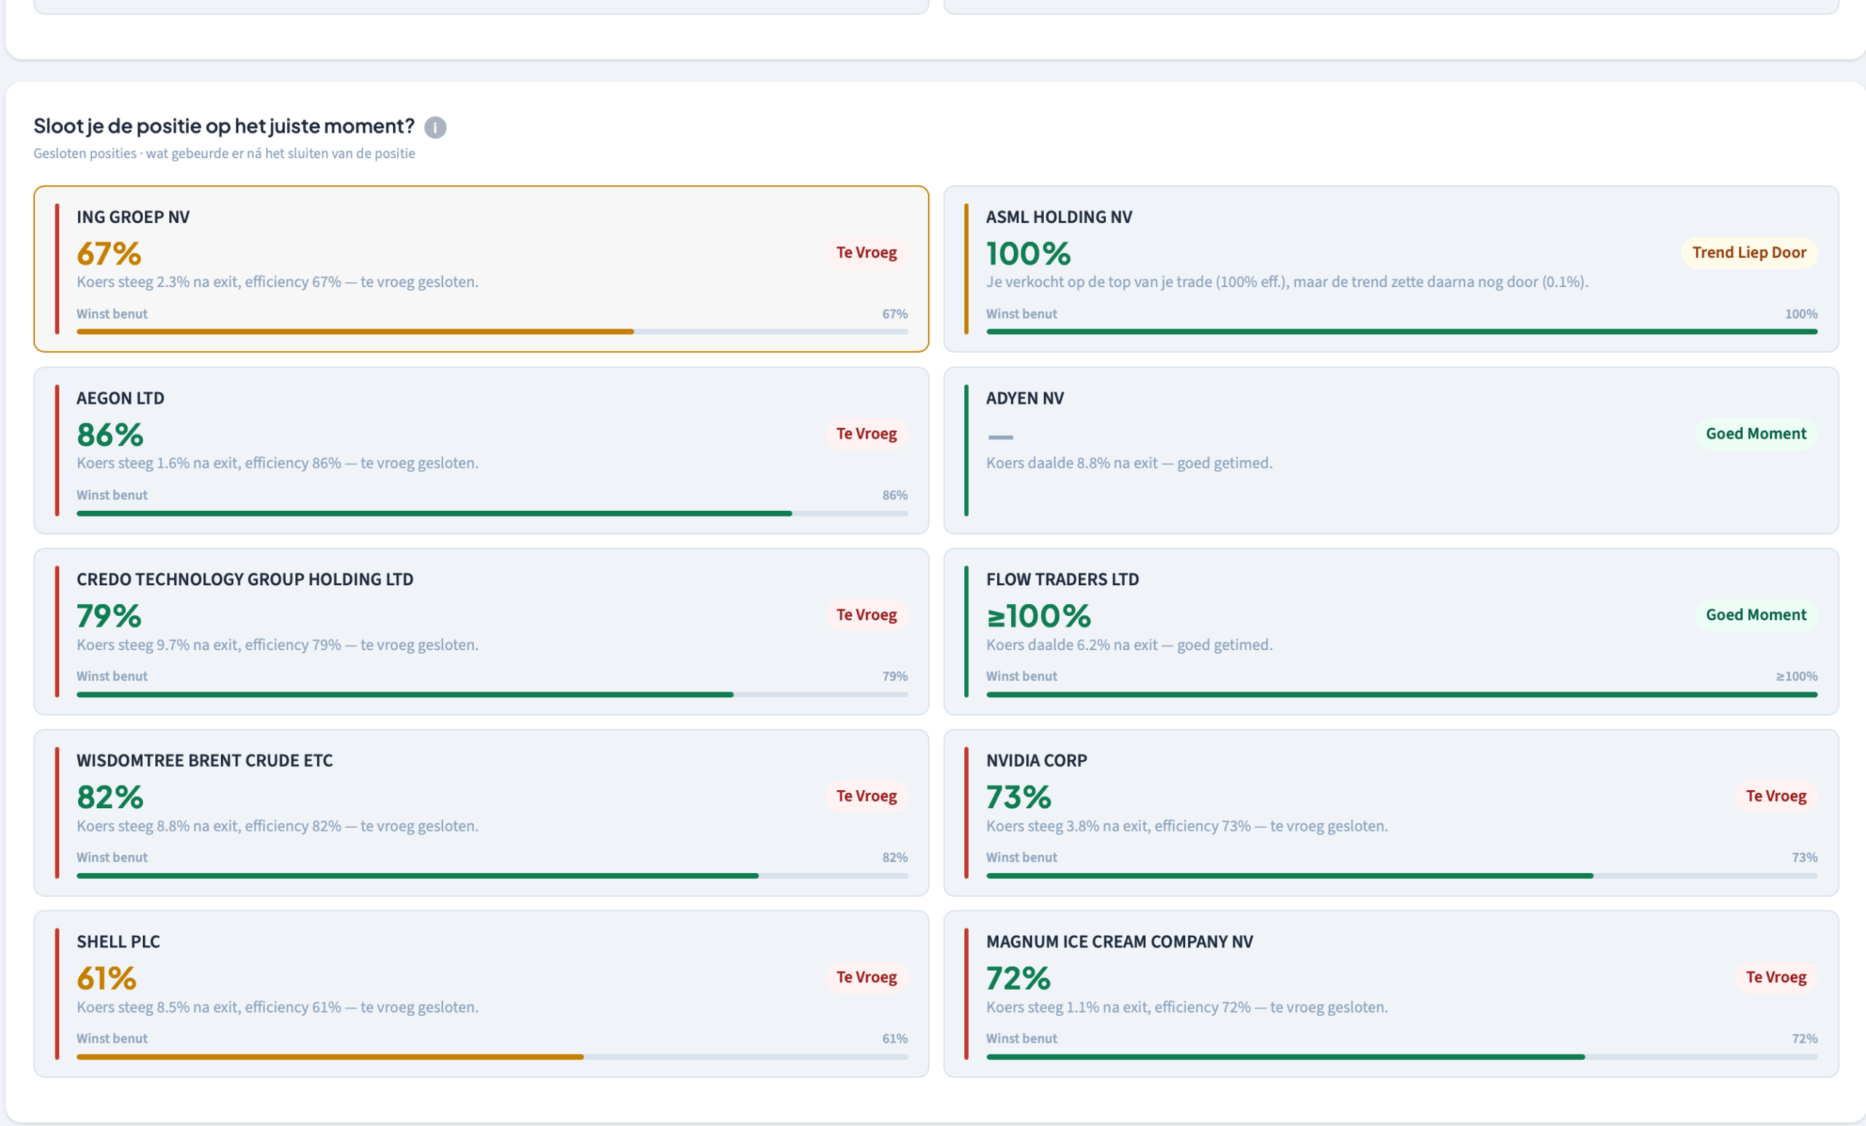Open the ING GROEP NV position card
The width and height of the screenshot is (1866, 1126).
(481, 269)
